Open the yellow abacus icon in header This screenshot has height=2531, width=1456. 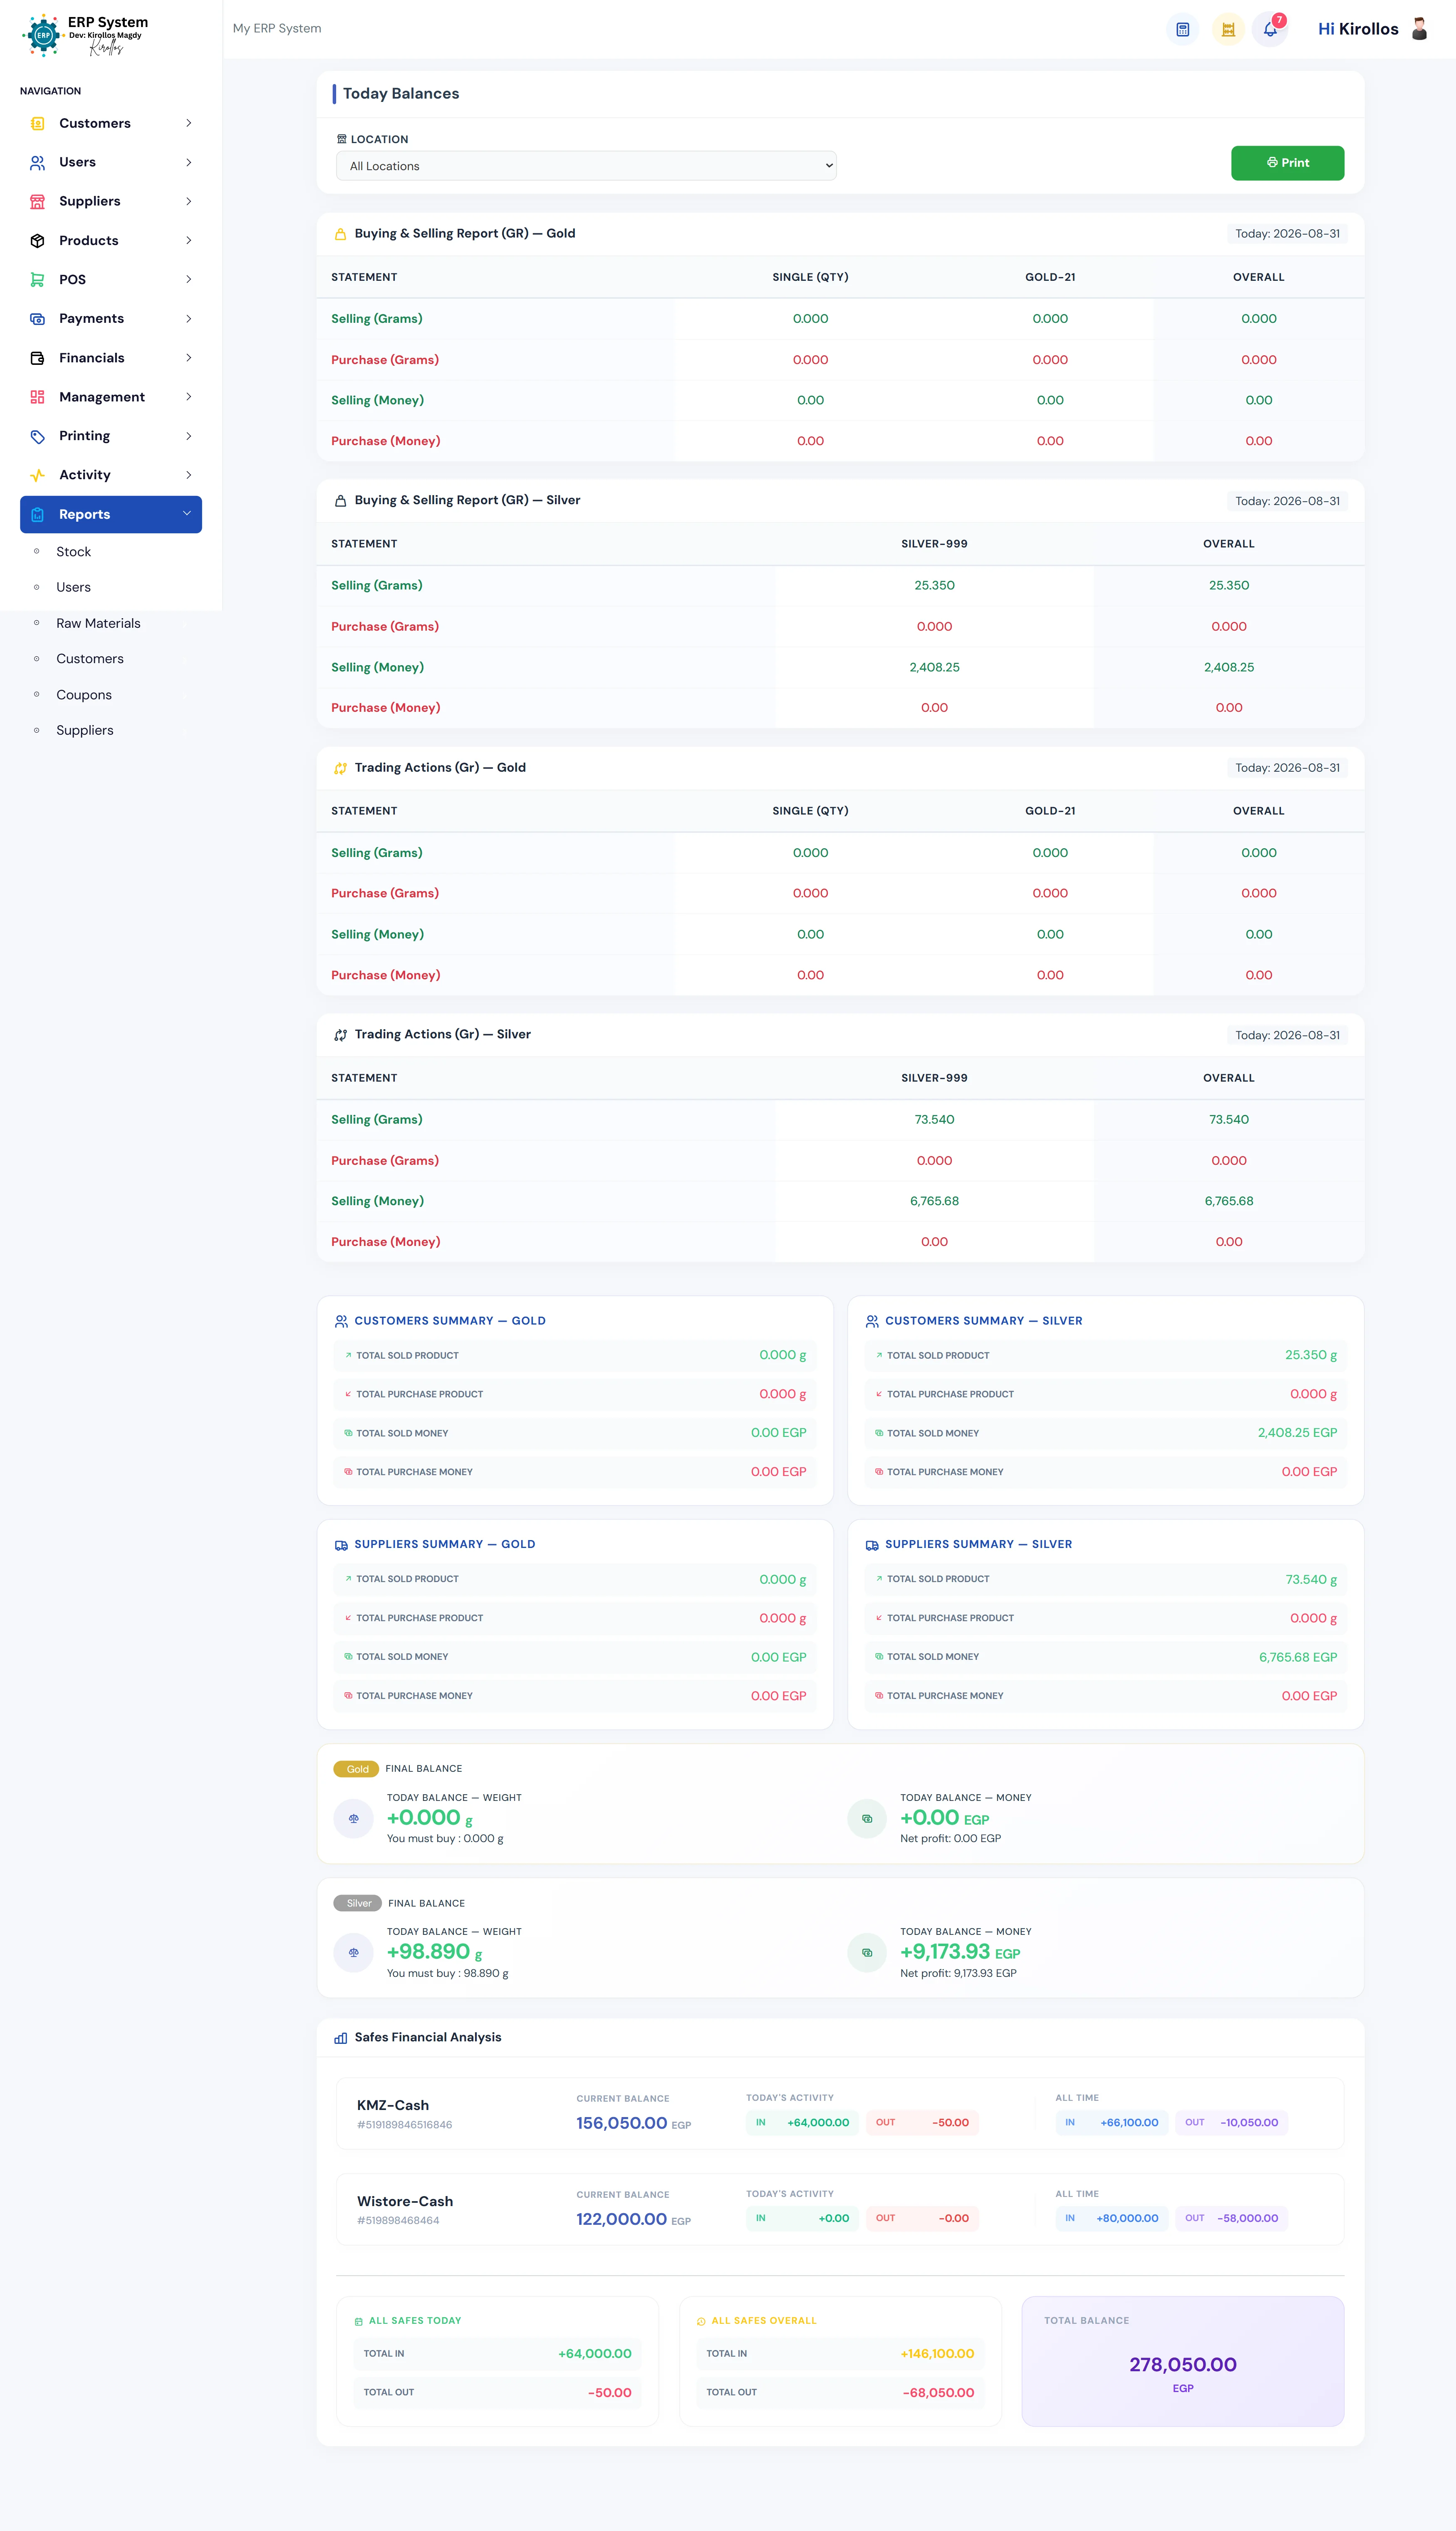click(x=1228, y=30)
